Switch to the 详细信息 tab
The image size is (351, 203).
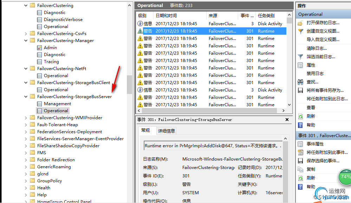pyautogui.click(x=166, y=131)
